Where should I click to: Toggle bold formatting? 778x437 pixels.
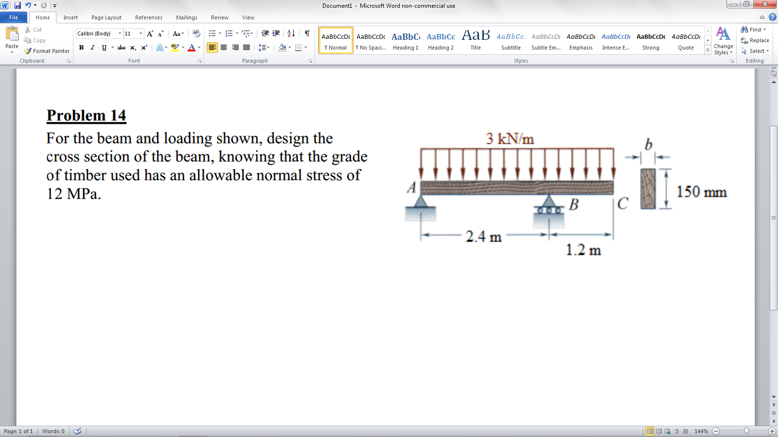(80, 48)
